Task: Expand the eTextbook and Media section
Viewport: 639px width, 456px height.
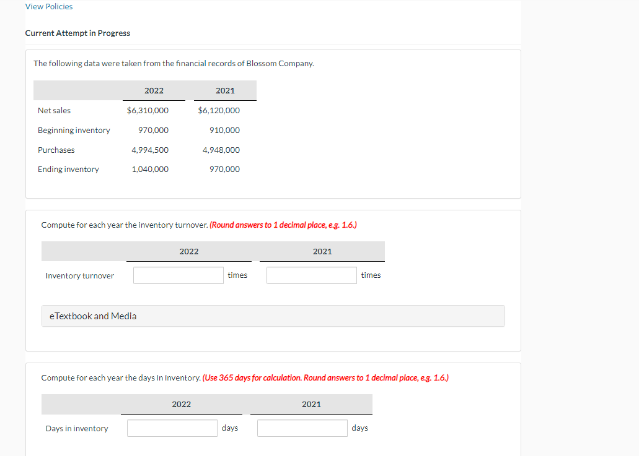Action: click(x=92, y=316)
